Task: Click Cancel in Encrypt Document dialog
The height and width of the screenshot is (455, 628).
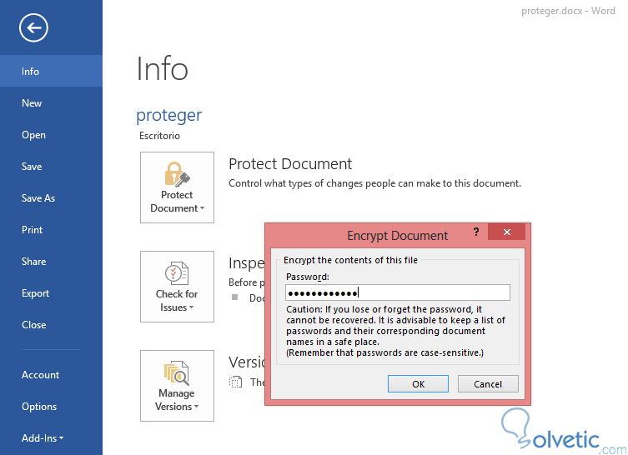Action: tap(488, 384)
